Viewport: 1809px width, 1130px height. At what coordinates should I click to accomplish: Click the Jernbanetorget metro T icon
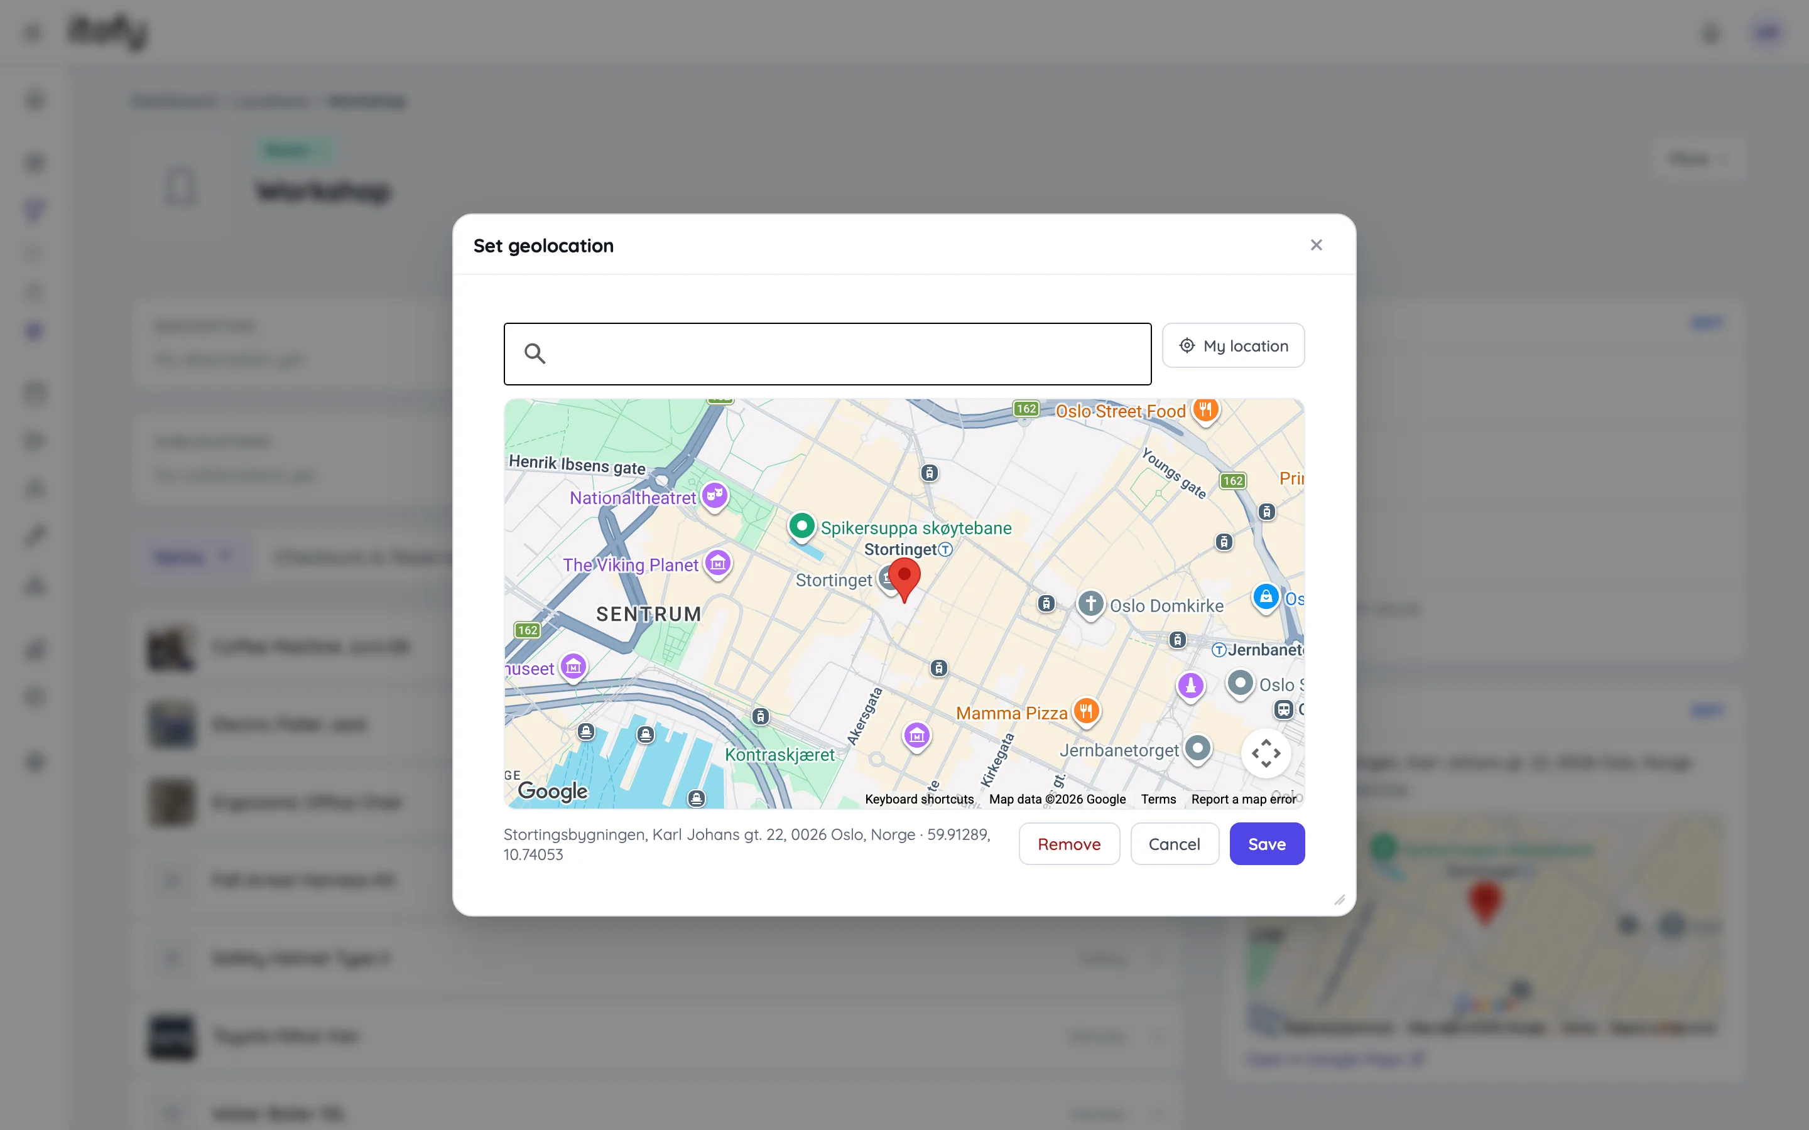point(1219,650)
